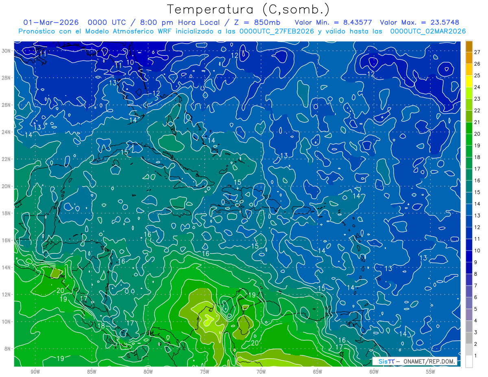This screenshot has width=488, height=377.
Task: Click legend value 26
Action: 477,64
